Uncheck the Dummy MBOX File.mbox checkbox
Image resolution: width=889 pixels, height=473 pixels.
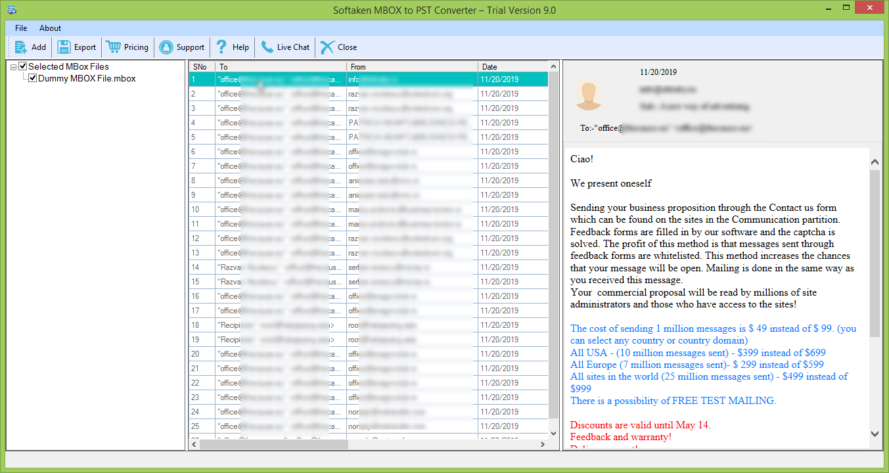coord(33,78)
